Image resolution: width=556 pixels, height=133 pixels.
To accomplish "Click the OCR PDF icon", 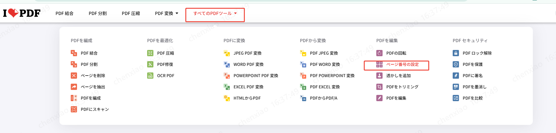I will tap(150, 76).
